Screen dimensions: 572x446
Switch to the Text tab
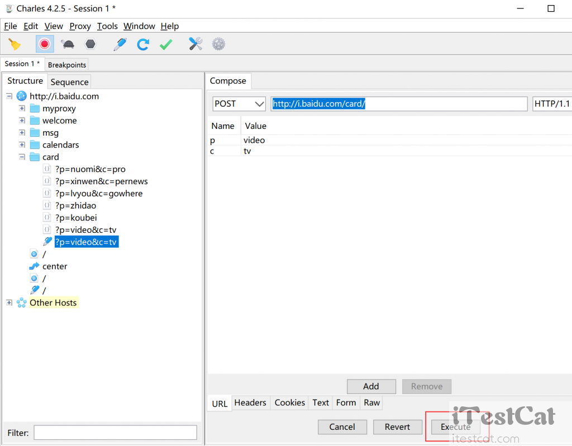(x=321, y=402)
